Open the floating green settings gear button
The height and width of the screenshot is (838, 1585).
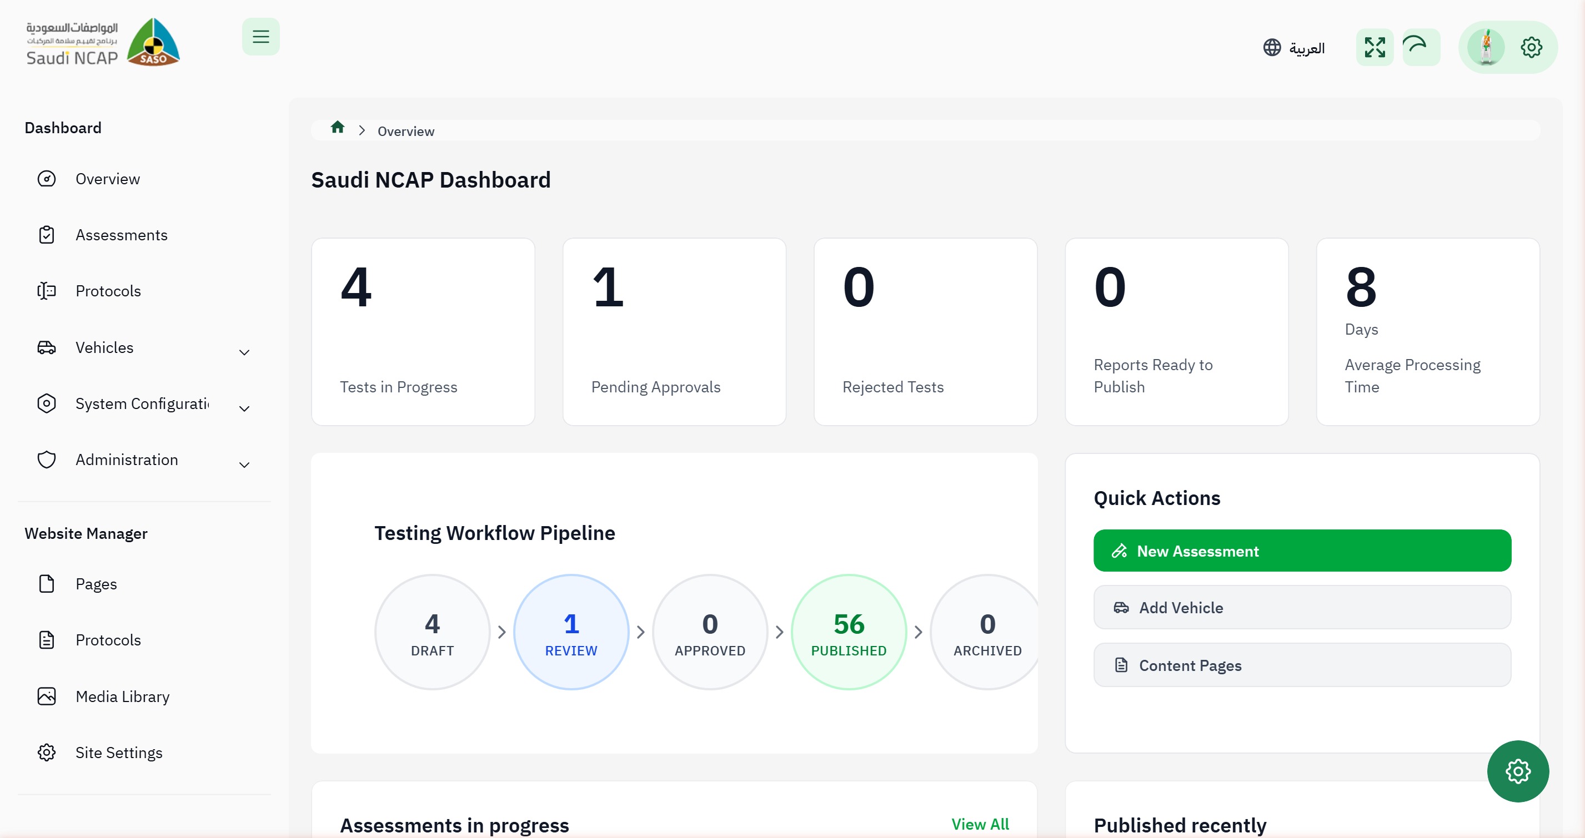click(x=1517, y=771)
